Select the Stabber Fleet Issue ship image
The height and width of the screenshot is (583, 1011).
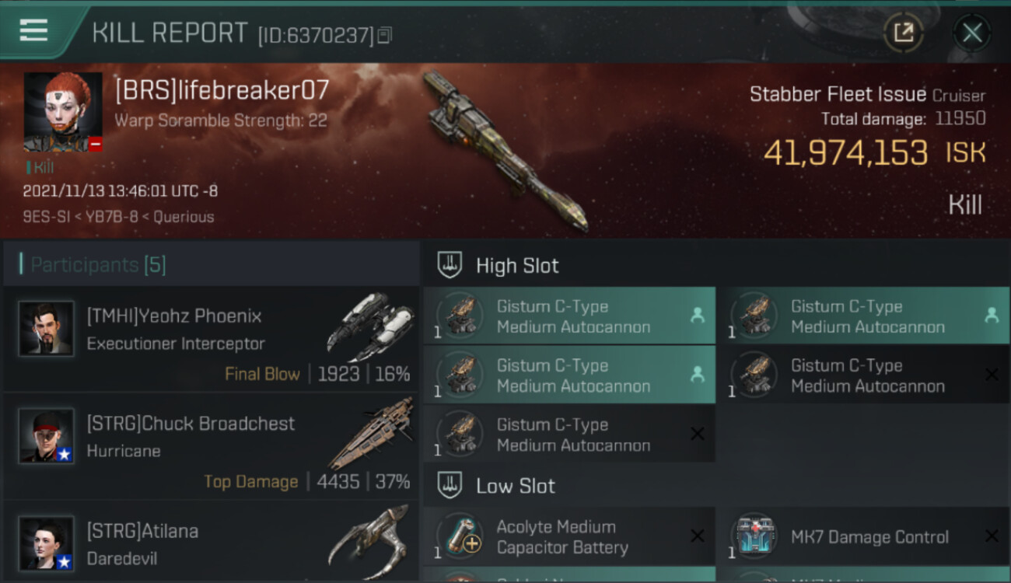(504, 151)
